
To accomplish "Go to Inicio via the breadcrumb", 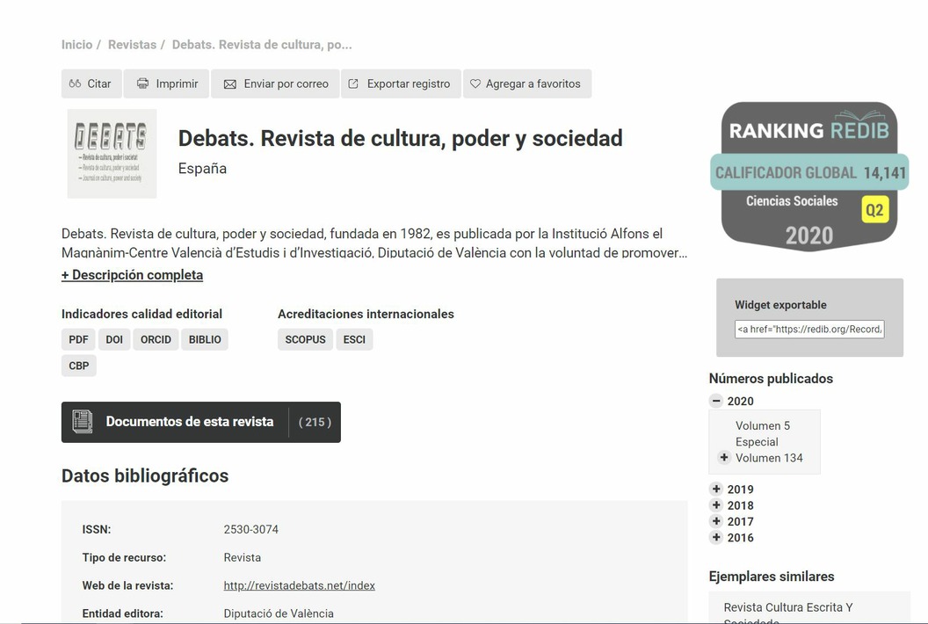I will (x=76, y=44).
